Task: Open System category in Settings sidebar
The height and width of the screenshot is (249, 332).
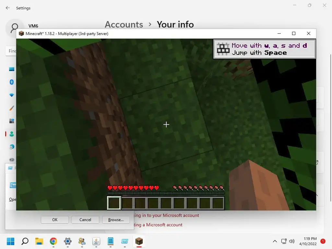Action: (x=12, y=69)
